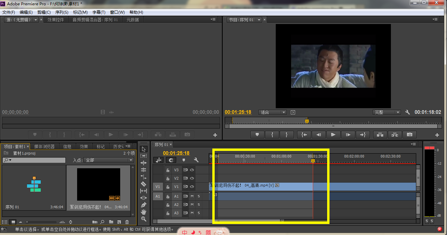Open sort icons dropdown in project panel

click(70, 222)
